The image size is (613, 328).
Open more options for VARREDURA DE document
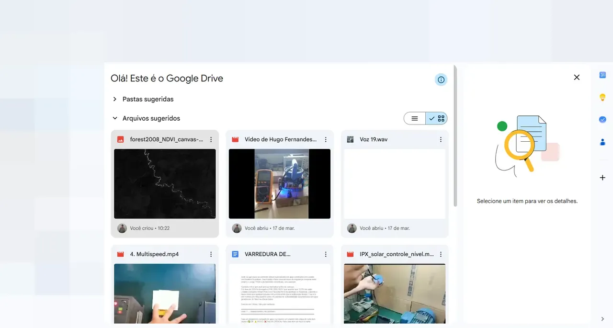[326, 254]
